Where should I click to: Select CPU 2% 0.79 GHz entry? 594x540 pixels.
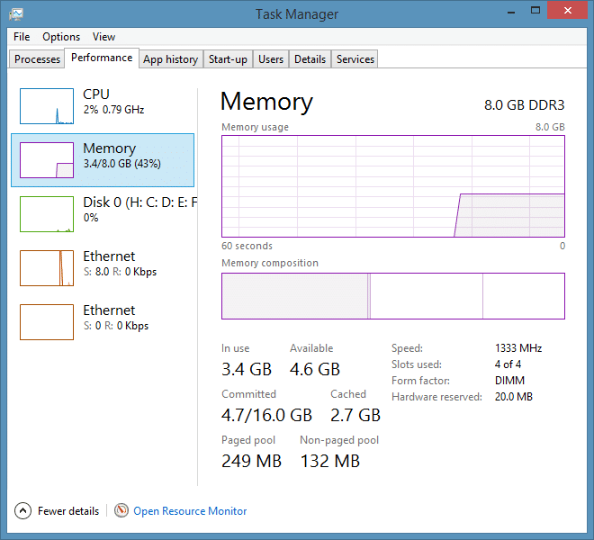(x=103, y=106)
